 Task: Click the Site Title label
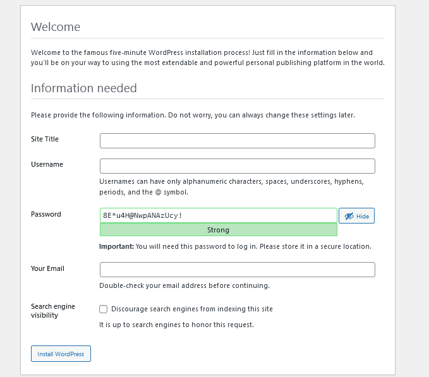tap(45, 139)
